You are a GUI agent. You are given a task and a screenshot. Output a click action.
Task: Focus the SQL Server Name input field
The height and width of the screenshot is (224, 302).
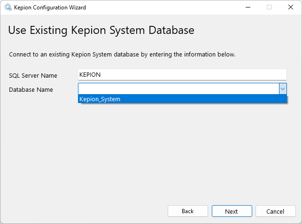[182, 75]
